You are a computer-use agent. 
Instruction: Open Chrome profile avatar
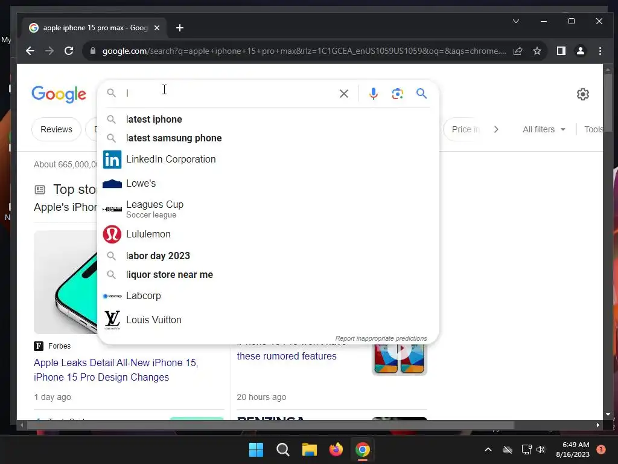pos(581,51)
